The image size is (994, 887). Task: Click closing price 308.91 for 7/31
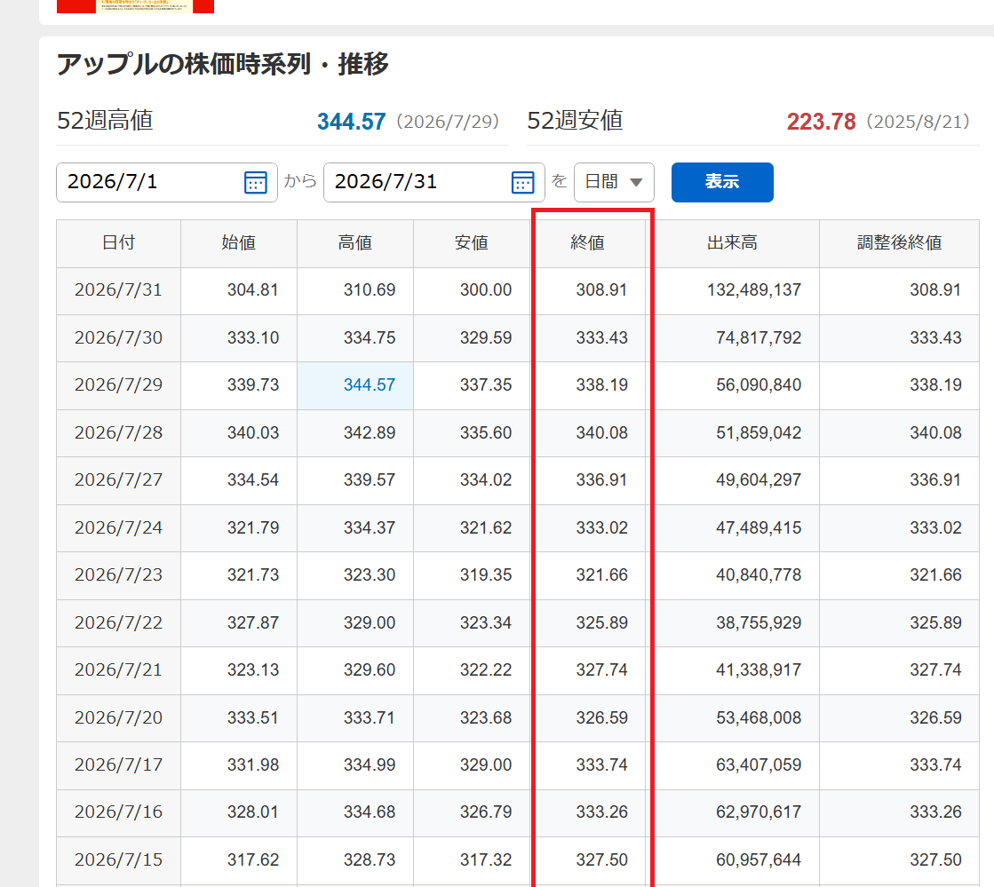(x=601, y=290)
